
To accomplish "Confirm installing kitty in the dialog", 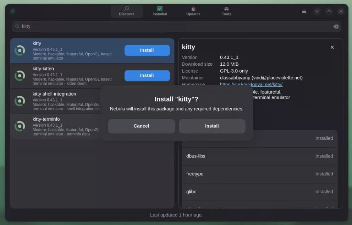I will tap(212, 126).
